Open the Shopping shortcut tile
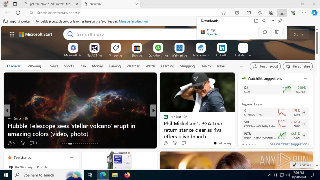Viewport: 320px width, 180px height. coord(115,50)
